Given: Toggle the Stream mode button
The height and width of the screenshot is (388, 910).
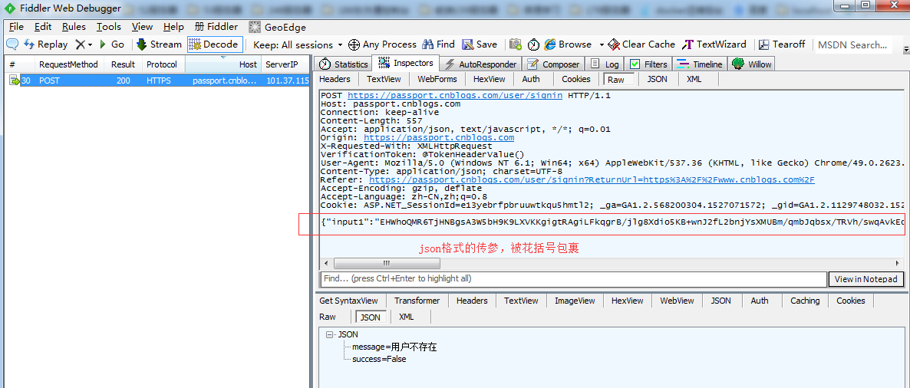Looking at the screenshot, I should [x=160, y=44].
